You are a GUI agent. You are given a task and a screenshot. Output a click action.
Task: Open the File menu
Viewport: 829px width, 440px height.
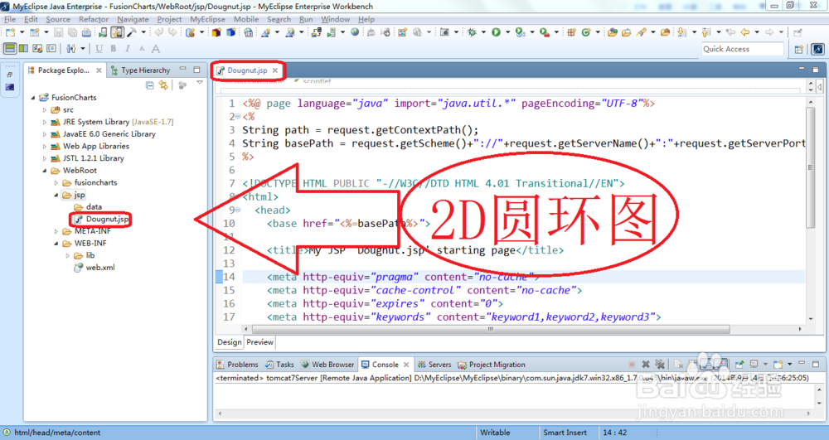pos(9,19)
